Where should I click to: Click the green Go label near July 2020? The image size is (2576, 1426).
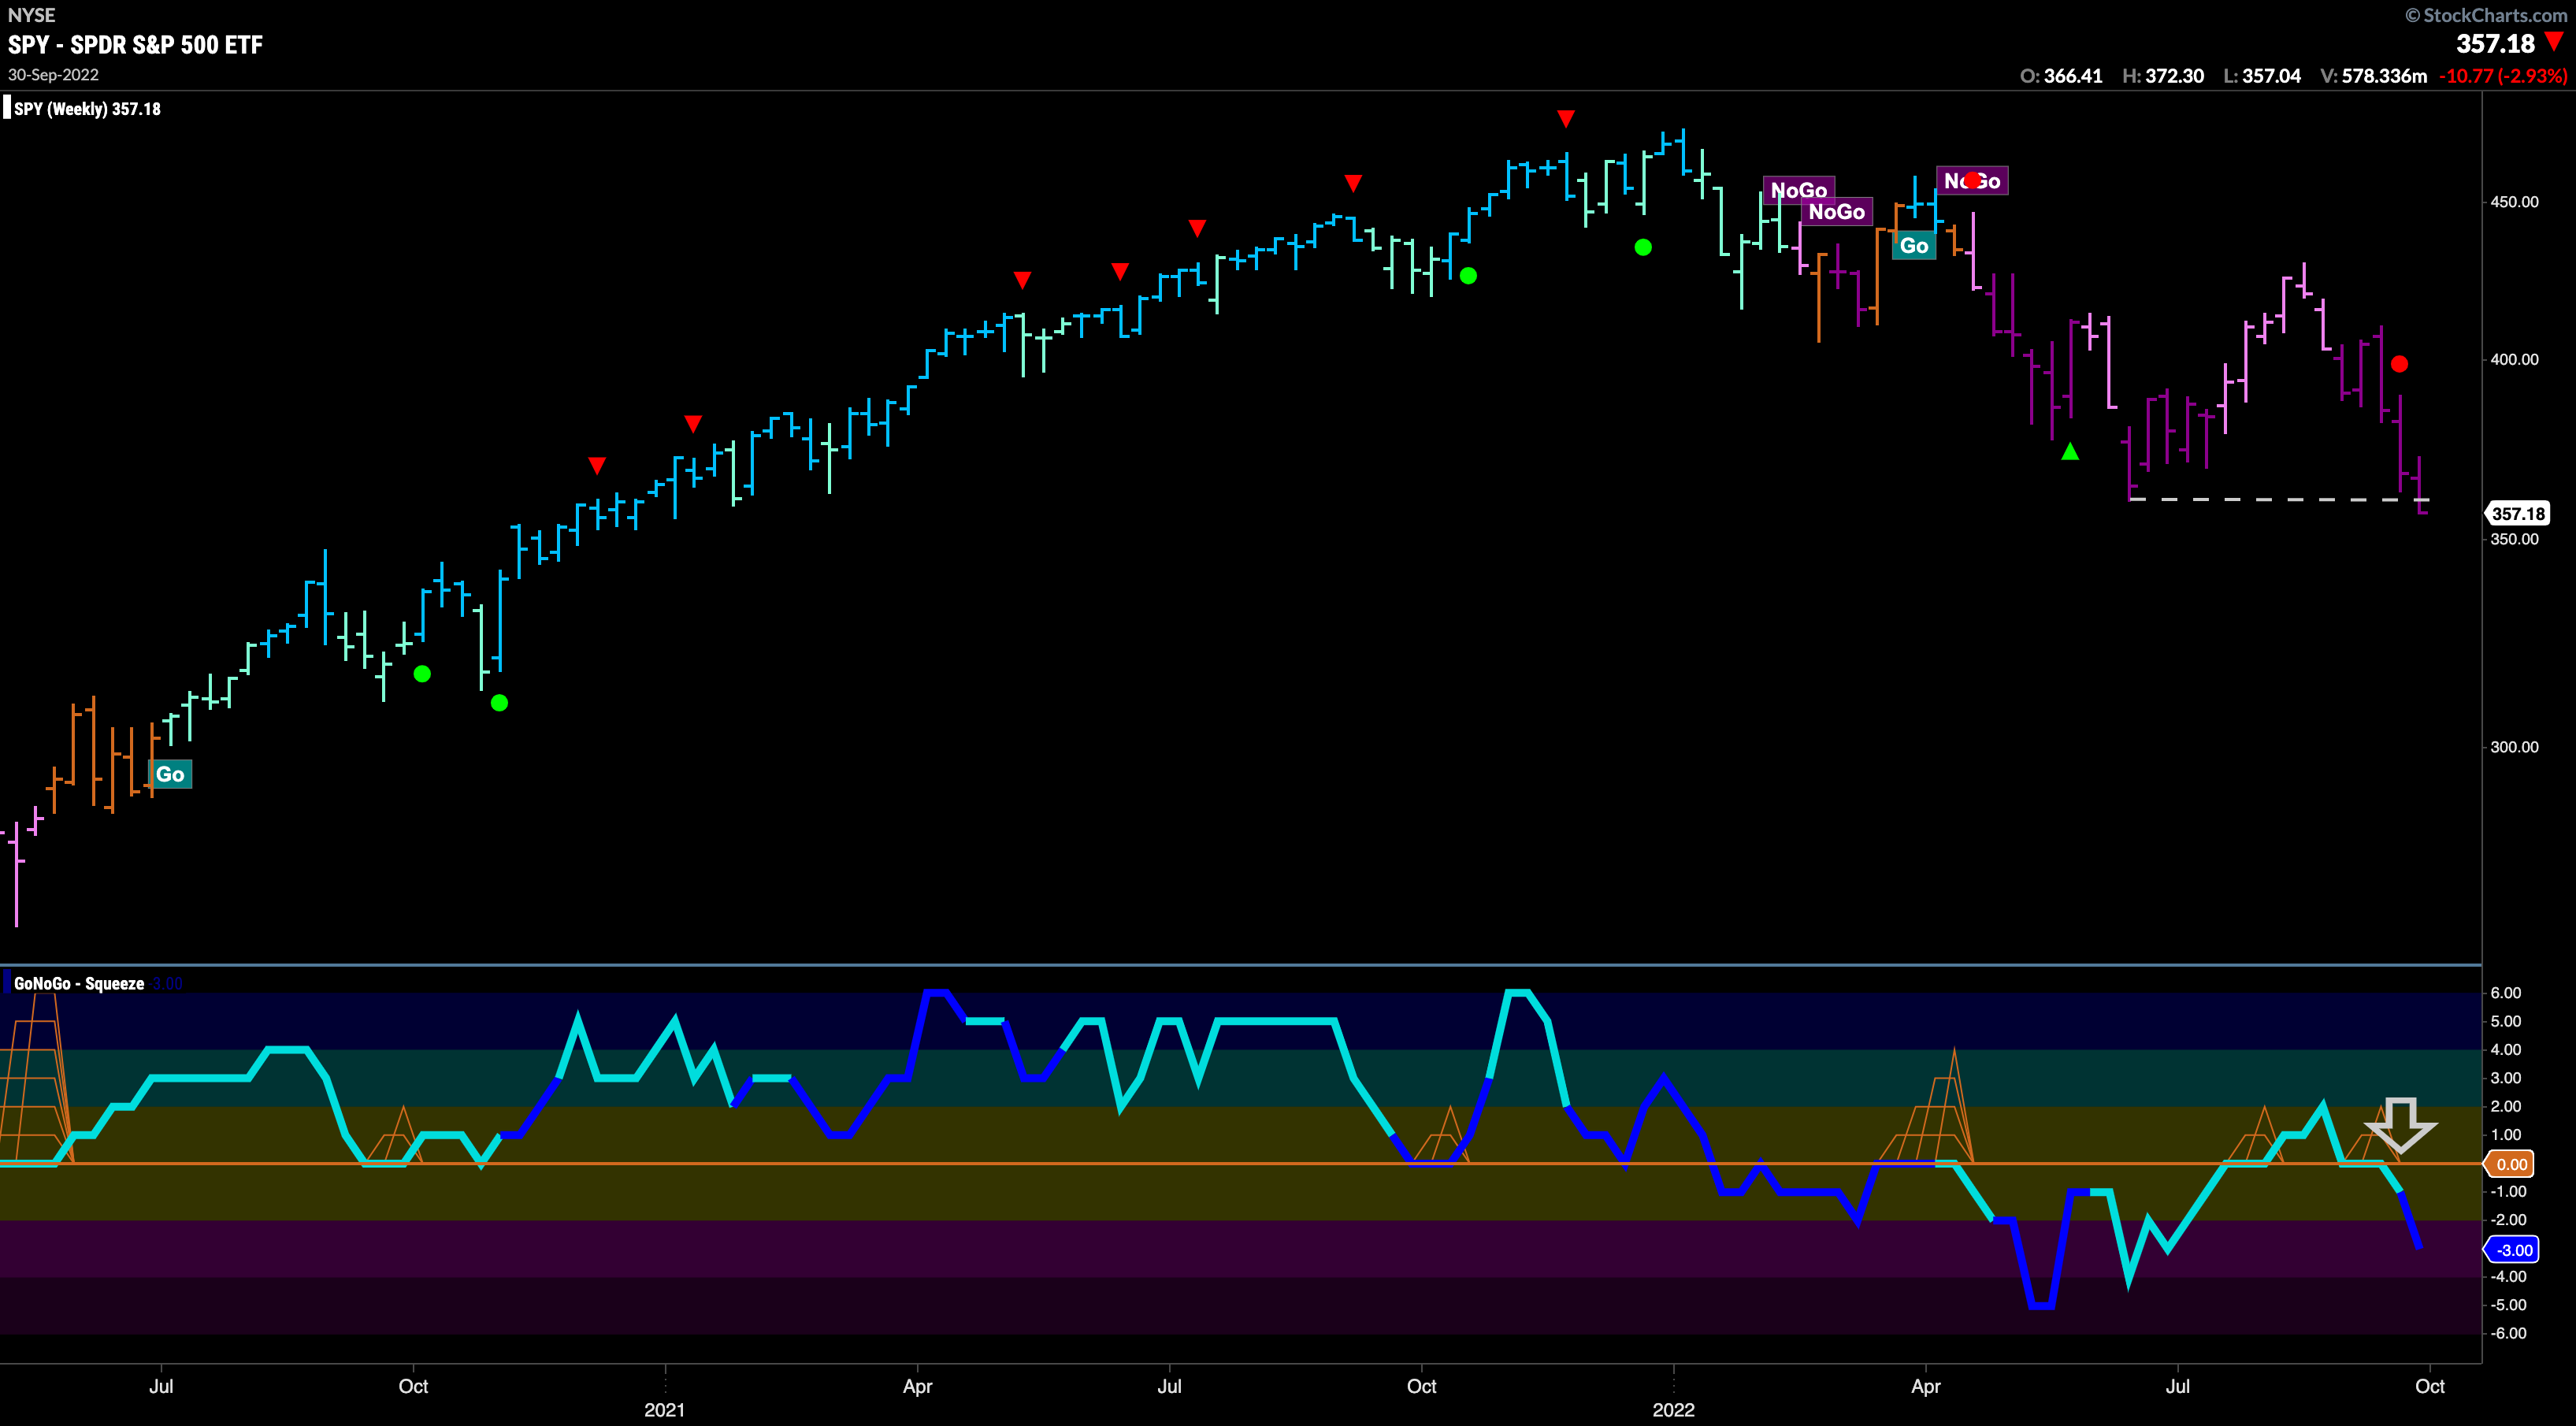tap(170, 774)
